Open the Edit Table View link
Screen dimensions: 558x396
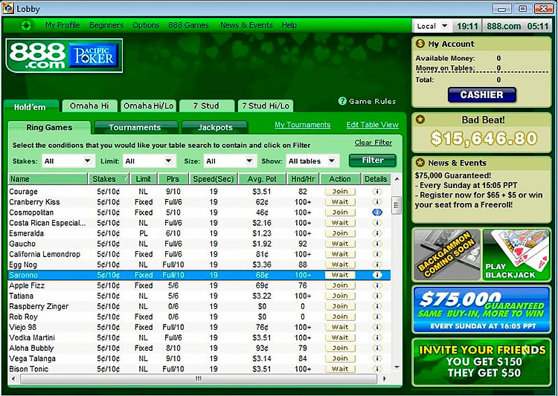tap(373, 125)
